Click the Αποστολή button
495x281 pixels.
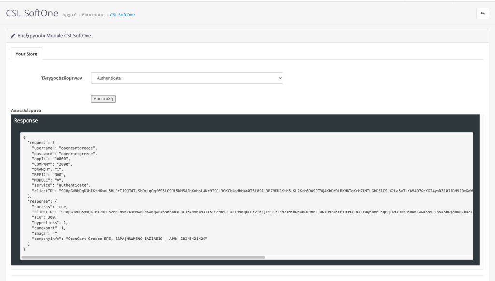click(x=103, y=98)
